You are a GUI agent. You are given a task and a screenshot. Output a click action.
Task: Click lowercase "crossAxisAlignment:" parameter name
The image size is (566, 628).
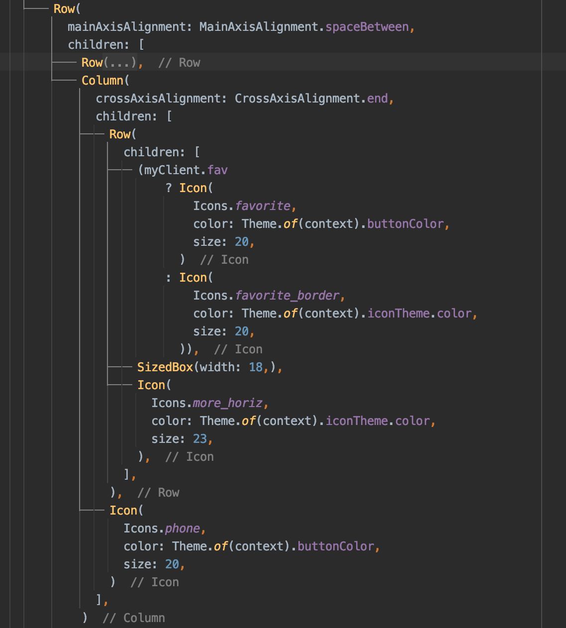162,99
